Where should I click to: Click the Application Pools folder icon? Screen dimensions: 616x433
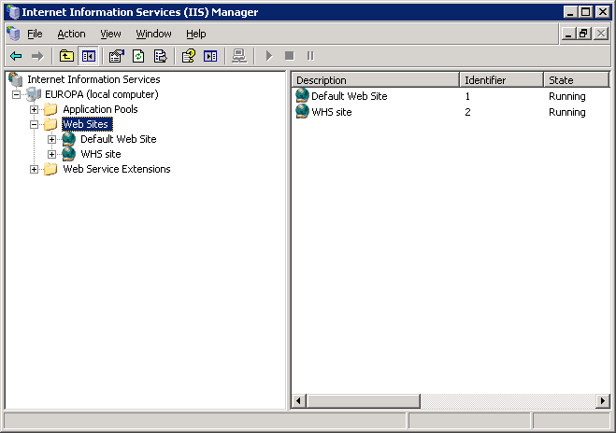[x=50, y=109]
